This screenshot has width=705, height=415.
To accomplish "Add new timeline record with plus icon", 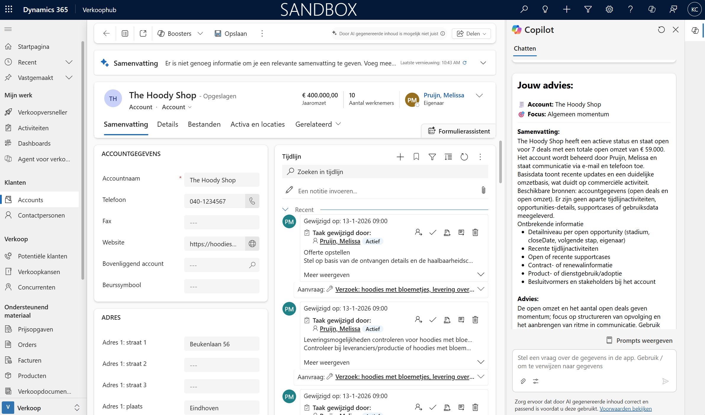I will 400,157.
